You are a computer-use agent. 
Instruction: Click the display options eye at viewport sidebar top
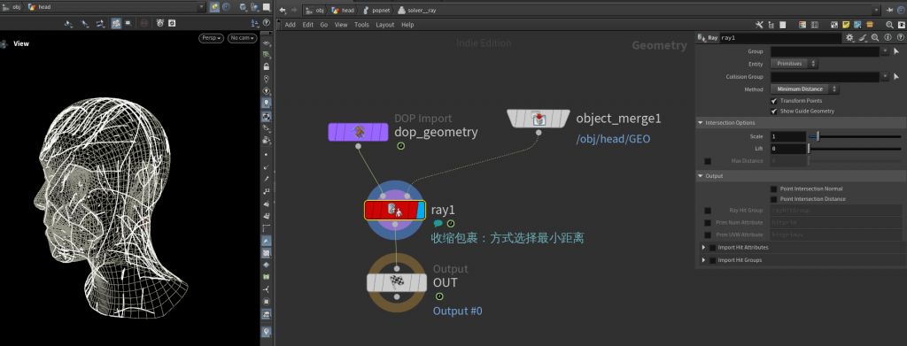pos(266,43)
